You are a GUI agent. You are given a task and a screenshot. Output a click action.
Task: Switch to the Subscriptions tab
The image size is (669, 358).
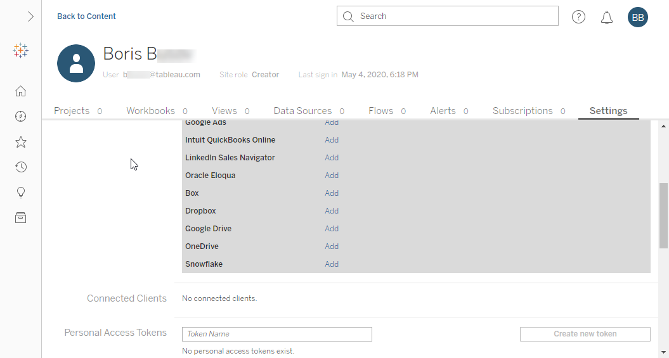point(529,111)
